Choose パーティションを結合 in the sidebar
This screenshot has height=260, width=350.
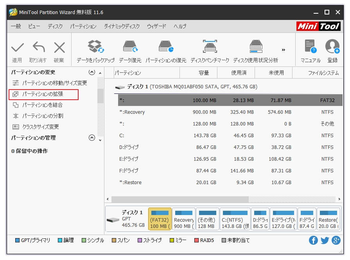coord(38,105)
